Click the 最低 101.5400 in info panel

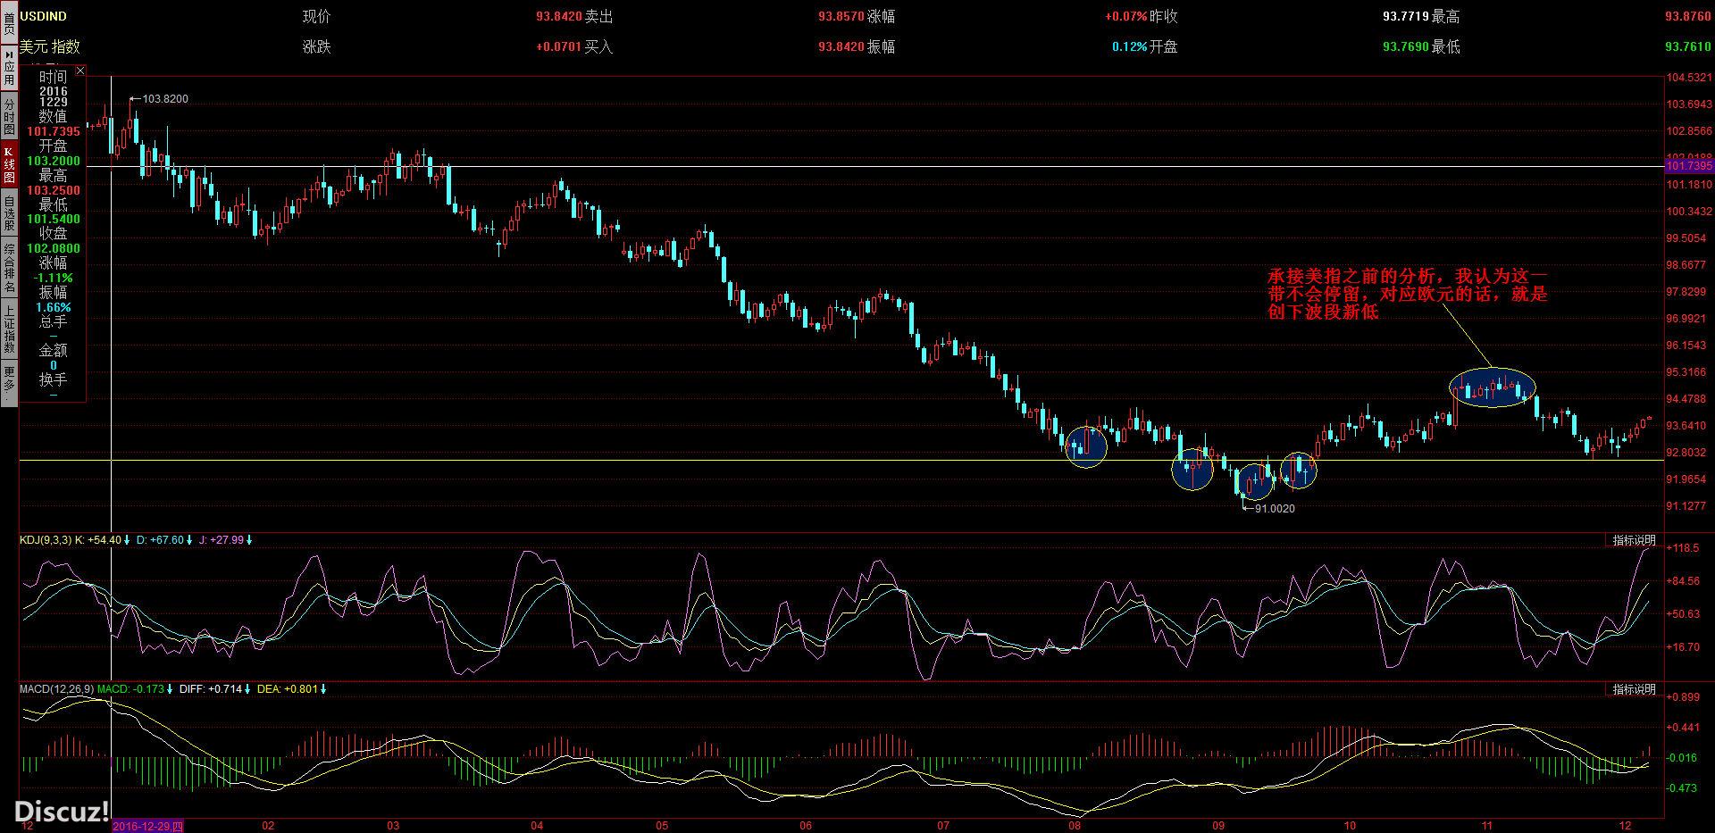pos(54,219)
